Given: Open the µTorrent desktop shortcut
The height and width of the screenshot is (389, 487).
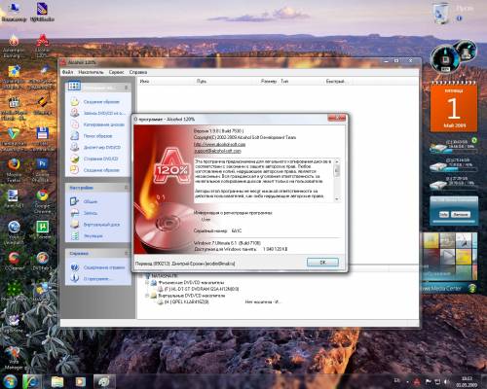Looking at the screenshot, I should (x=42, y=230).
